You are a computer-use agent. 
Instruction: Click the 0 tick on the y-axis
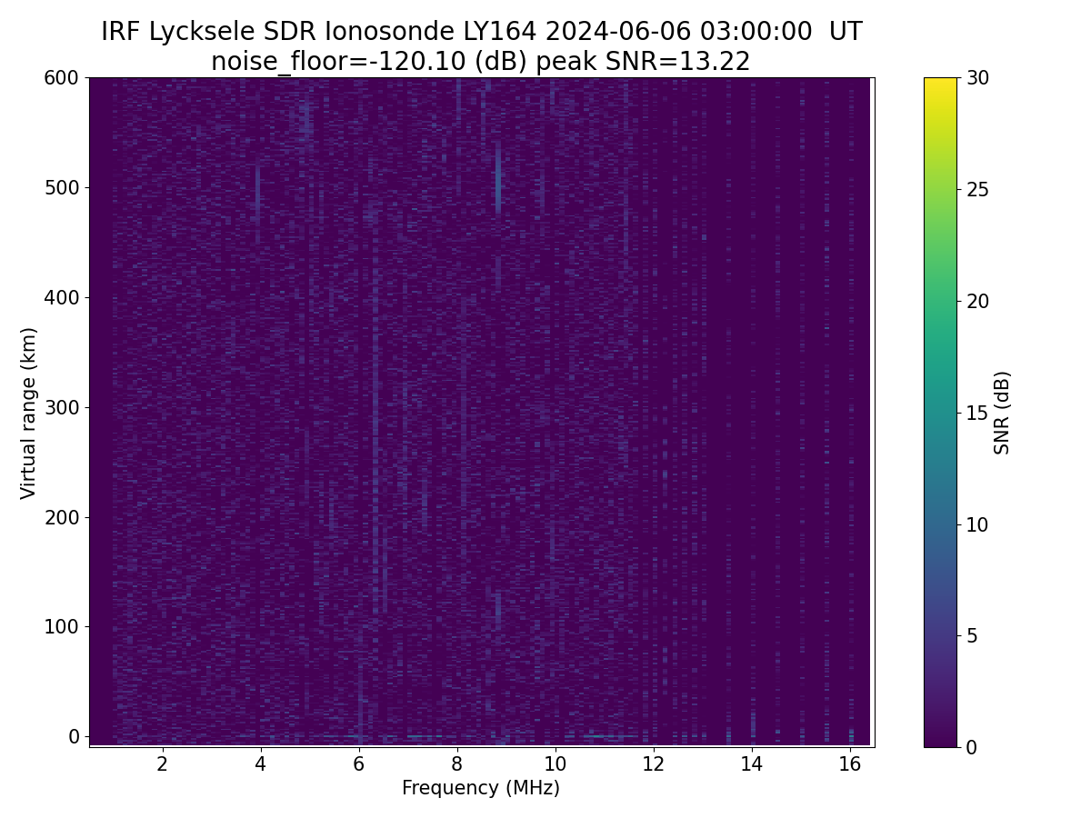(75, 736)
